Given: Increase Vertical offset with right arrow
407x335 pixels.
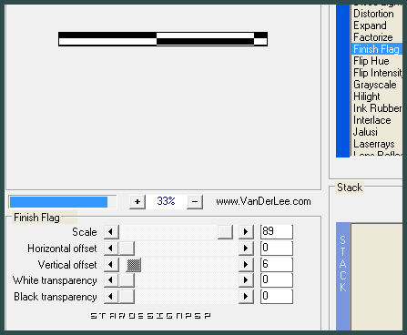Looking at the screenshot, I should tap(246, 265).
